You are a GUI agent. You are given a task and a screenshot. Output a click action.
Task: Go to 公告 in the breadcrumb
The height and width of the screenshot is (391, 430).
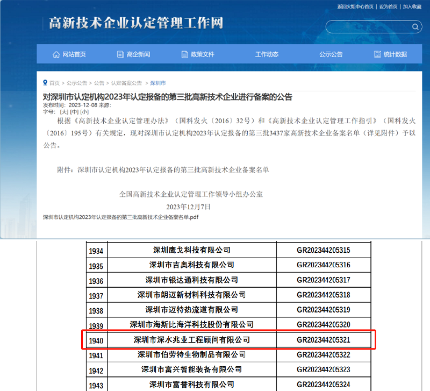click(x=99, y=83)
